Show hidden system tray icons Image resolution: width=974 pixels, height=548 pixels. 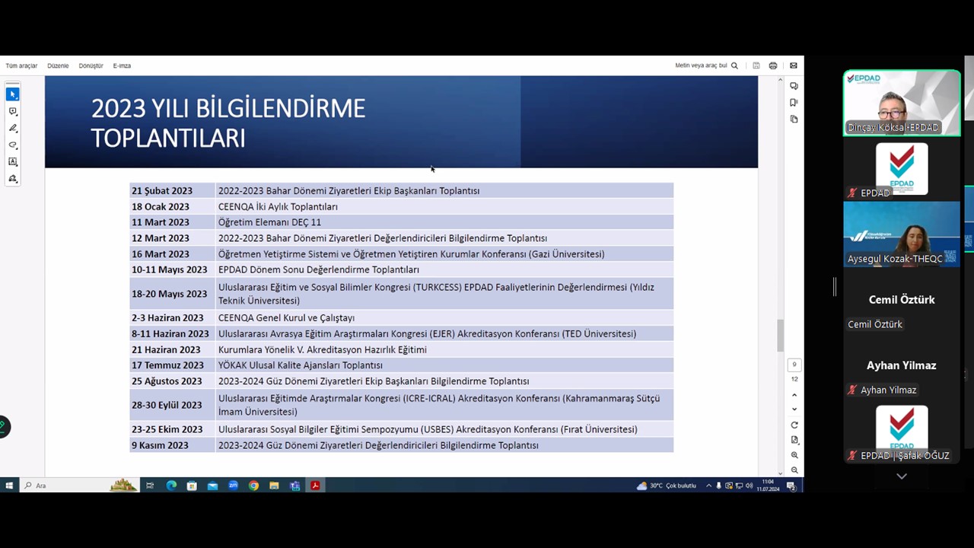pyautogui.click(x=708, y=486)
